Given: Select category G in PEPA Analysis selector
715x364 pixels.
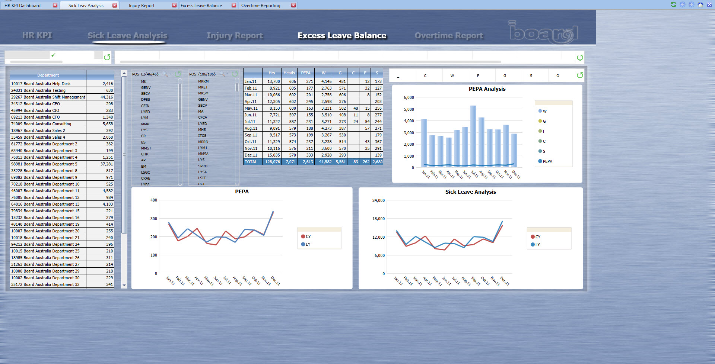Looking at the screenshot, I should [505, 75].
